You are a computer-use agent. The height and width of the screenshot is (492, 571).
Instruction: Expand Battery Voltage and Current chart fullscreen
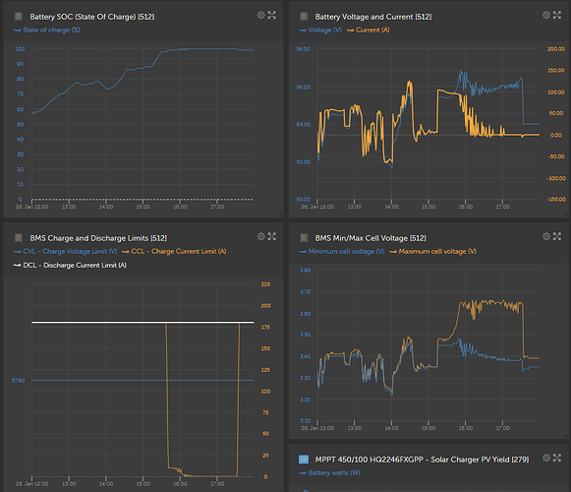[557, 15]
